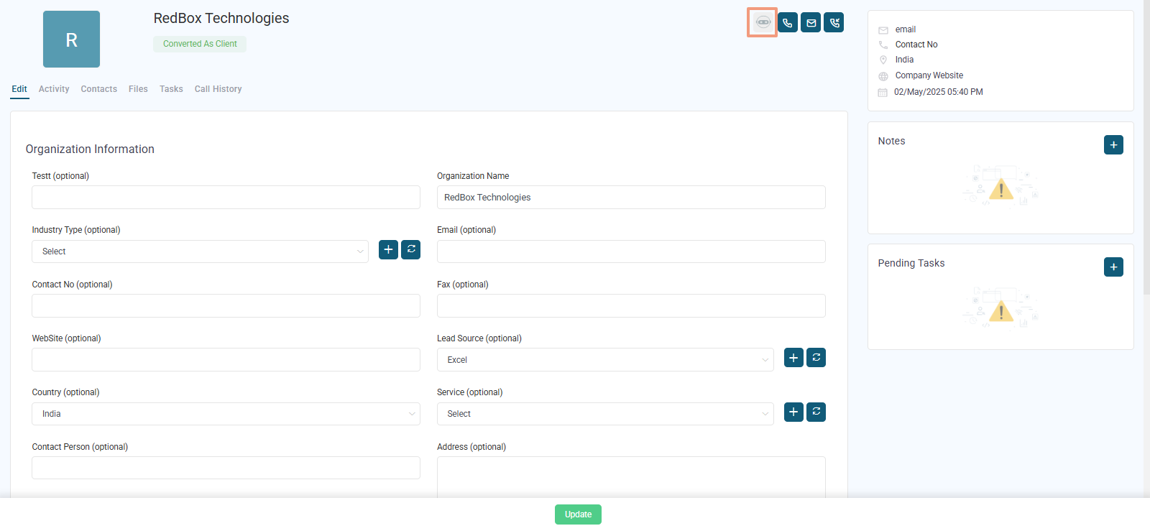The width and height of the screenshot is (1150, 531).
Task: Go to the Contacts tab
Action: pos(99,89)
